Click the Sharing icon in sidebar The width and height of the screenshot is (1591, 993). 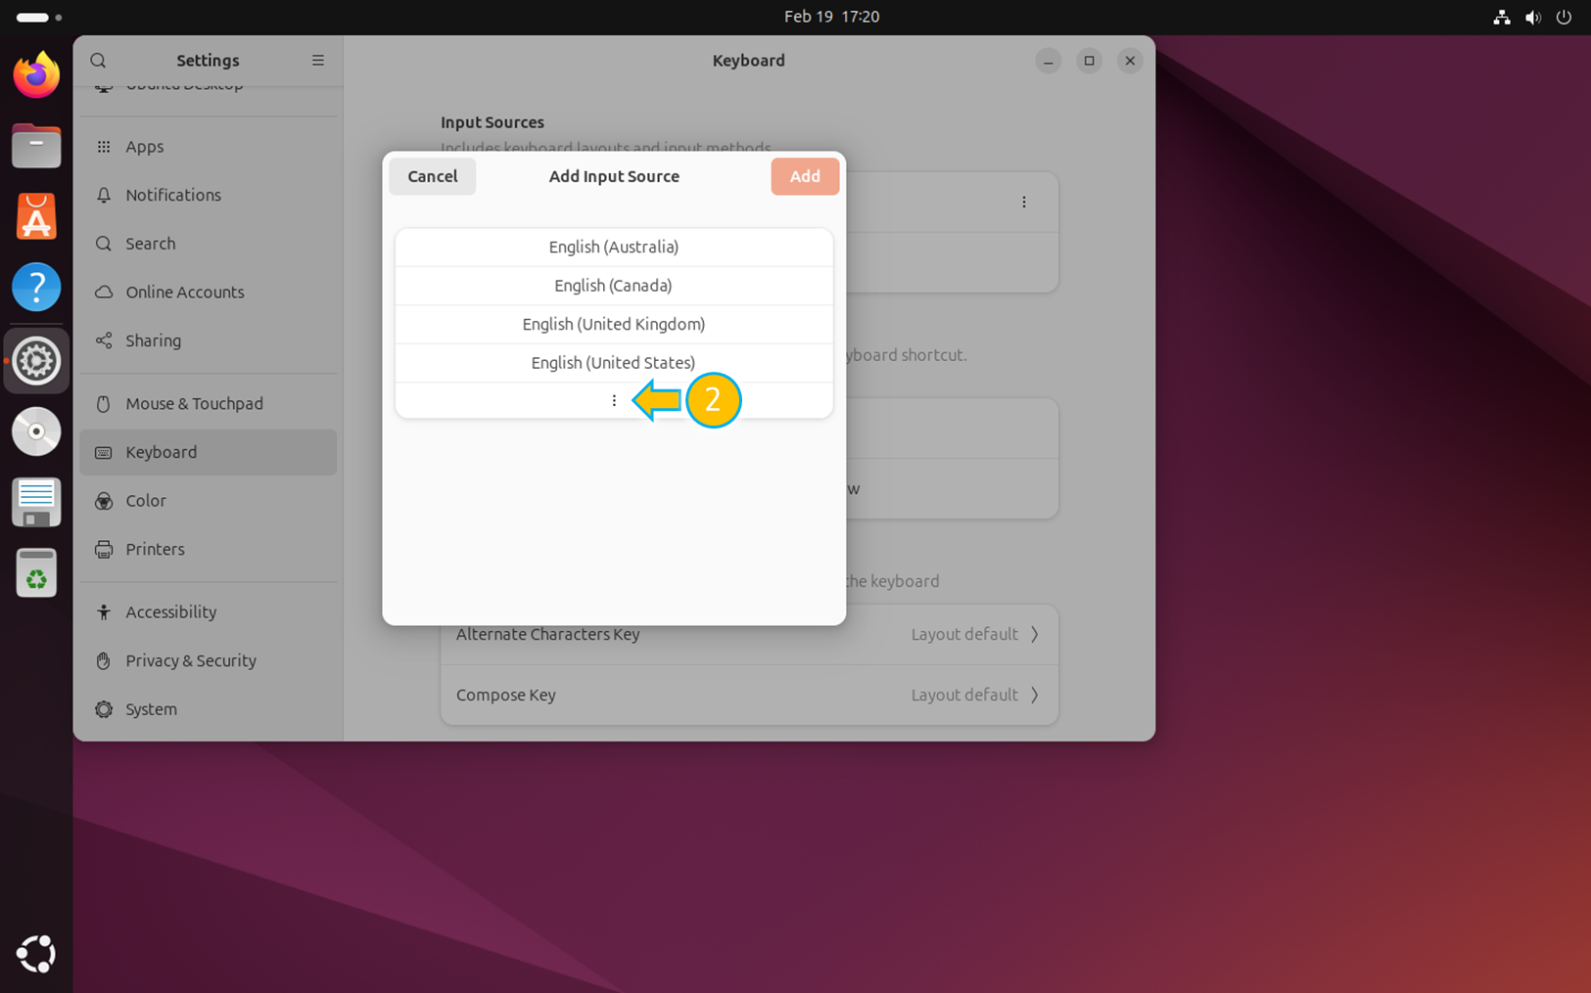coord(104,340)
